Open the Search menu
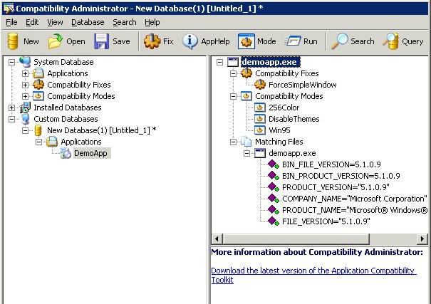Image resolution: width=431 pixels, height=304 pixels. 124,22
